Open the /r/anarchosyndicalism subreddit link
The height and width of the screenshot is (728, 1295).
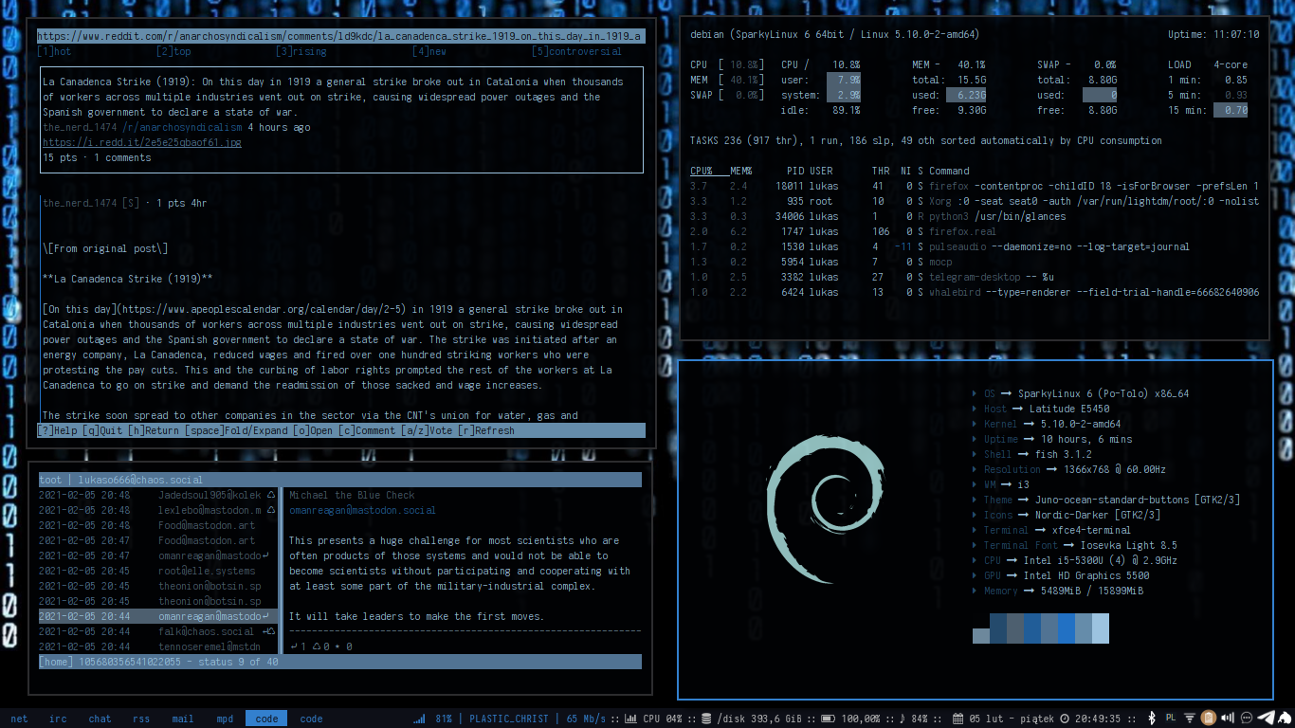click(x=182, y=127)
